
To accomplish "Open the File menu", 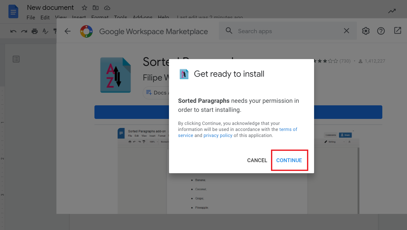I will [31, 17].
